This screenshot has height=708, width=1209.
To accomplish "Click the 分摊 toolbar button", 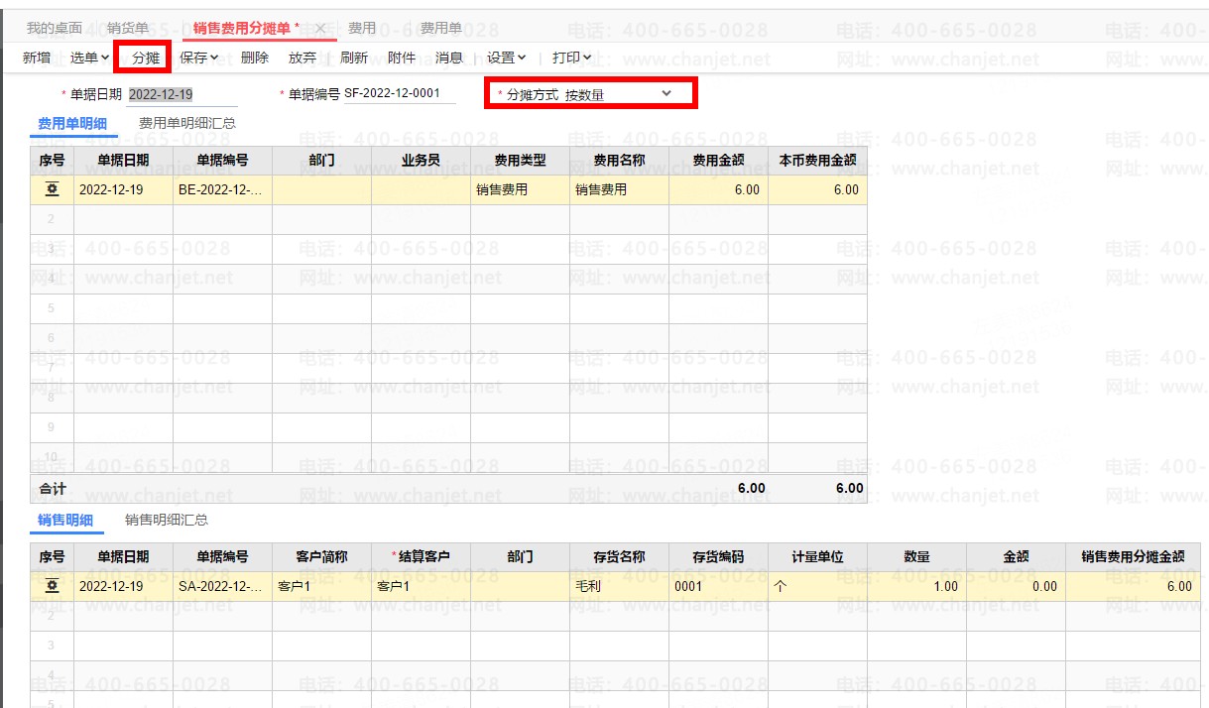I will pos(145,58).
